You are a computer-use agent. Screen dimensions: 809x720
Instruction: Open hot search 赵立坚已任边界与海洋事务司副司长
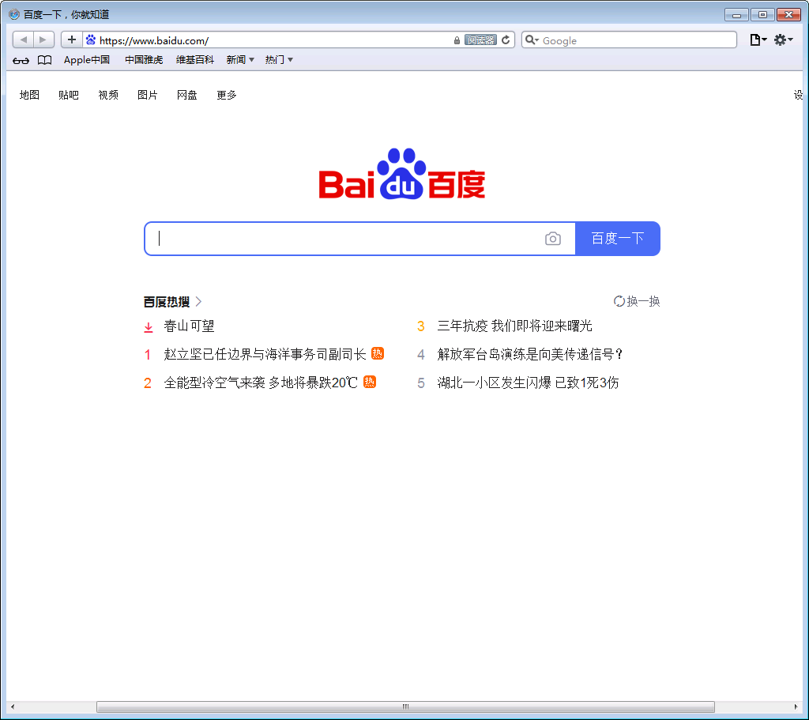coord(265,355)
